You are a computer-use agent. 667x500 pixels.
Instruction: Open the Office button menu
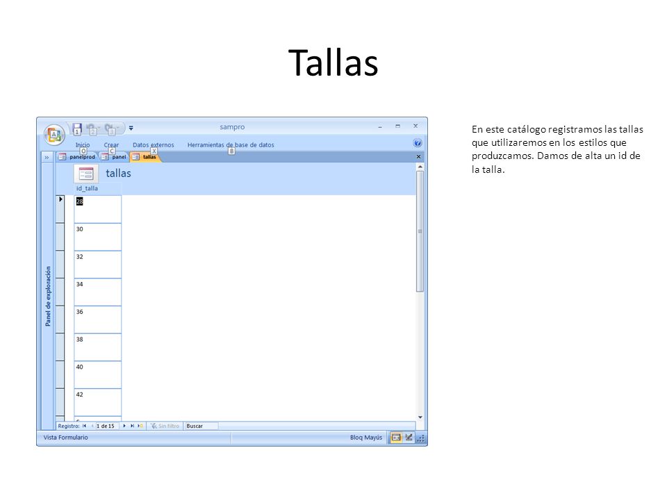(x=54, y=135)
